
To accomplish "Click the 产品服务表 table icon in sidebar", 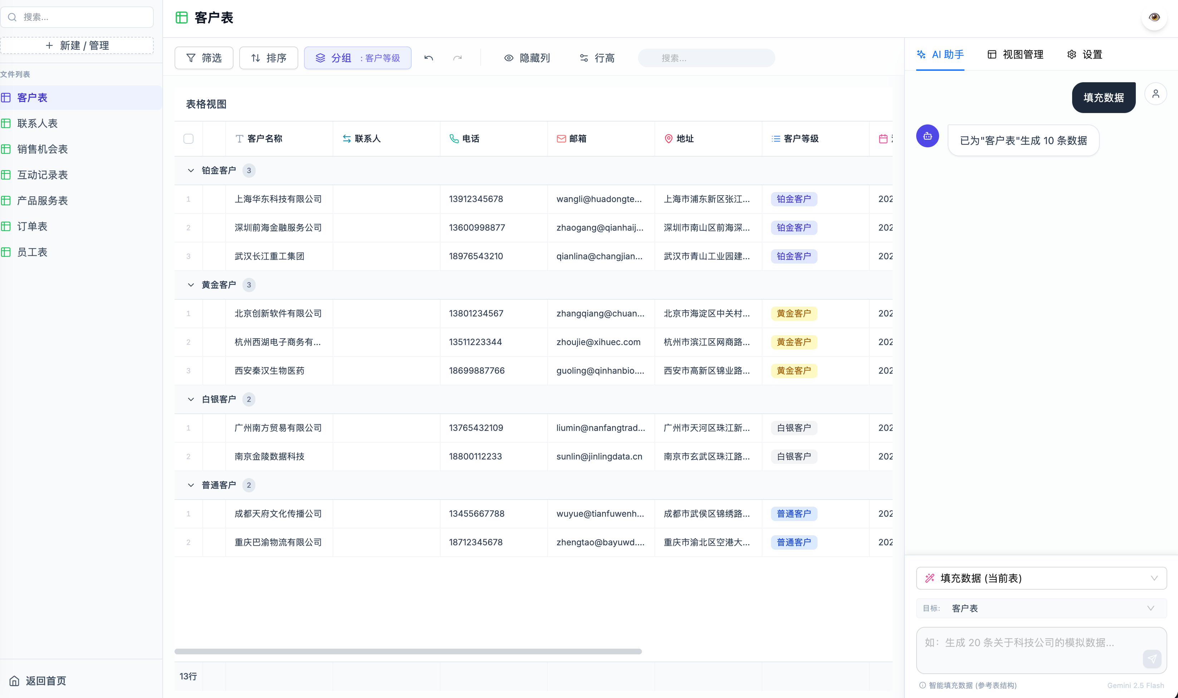I will tap(6, 200).
